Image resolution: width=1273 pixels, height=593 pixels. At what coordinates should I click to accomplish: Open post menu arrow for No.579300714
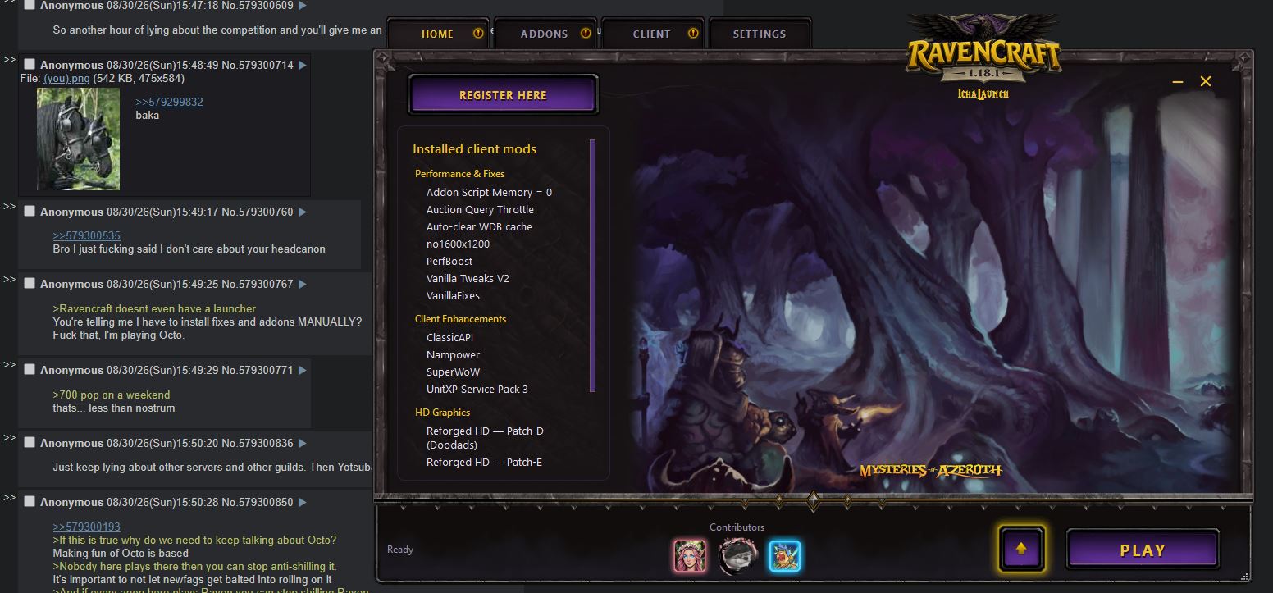302,65
